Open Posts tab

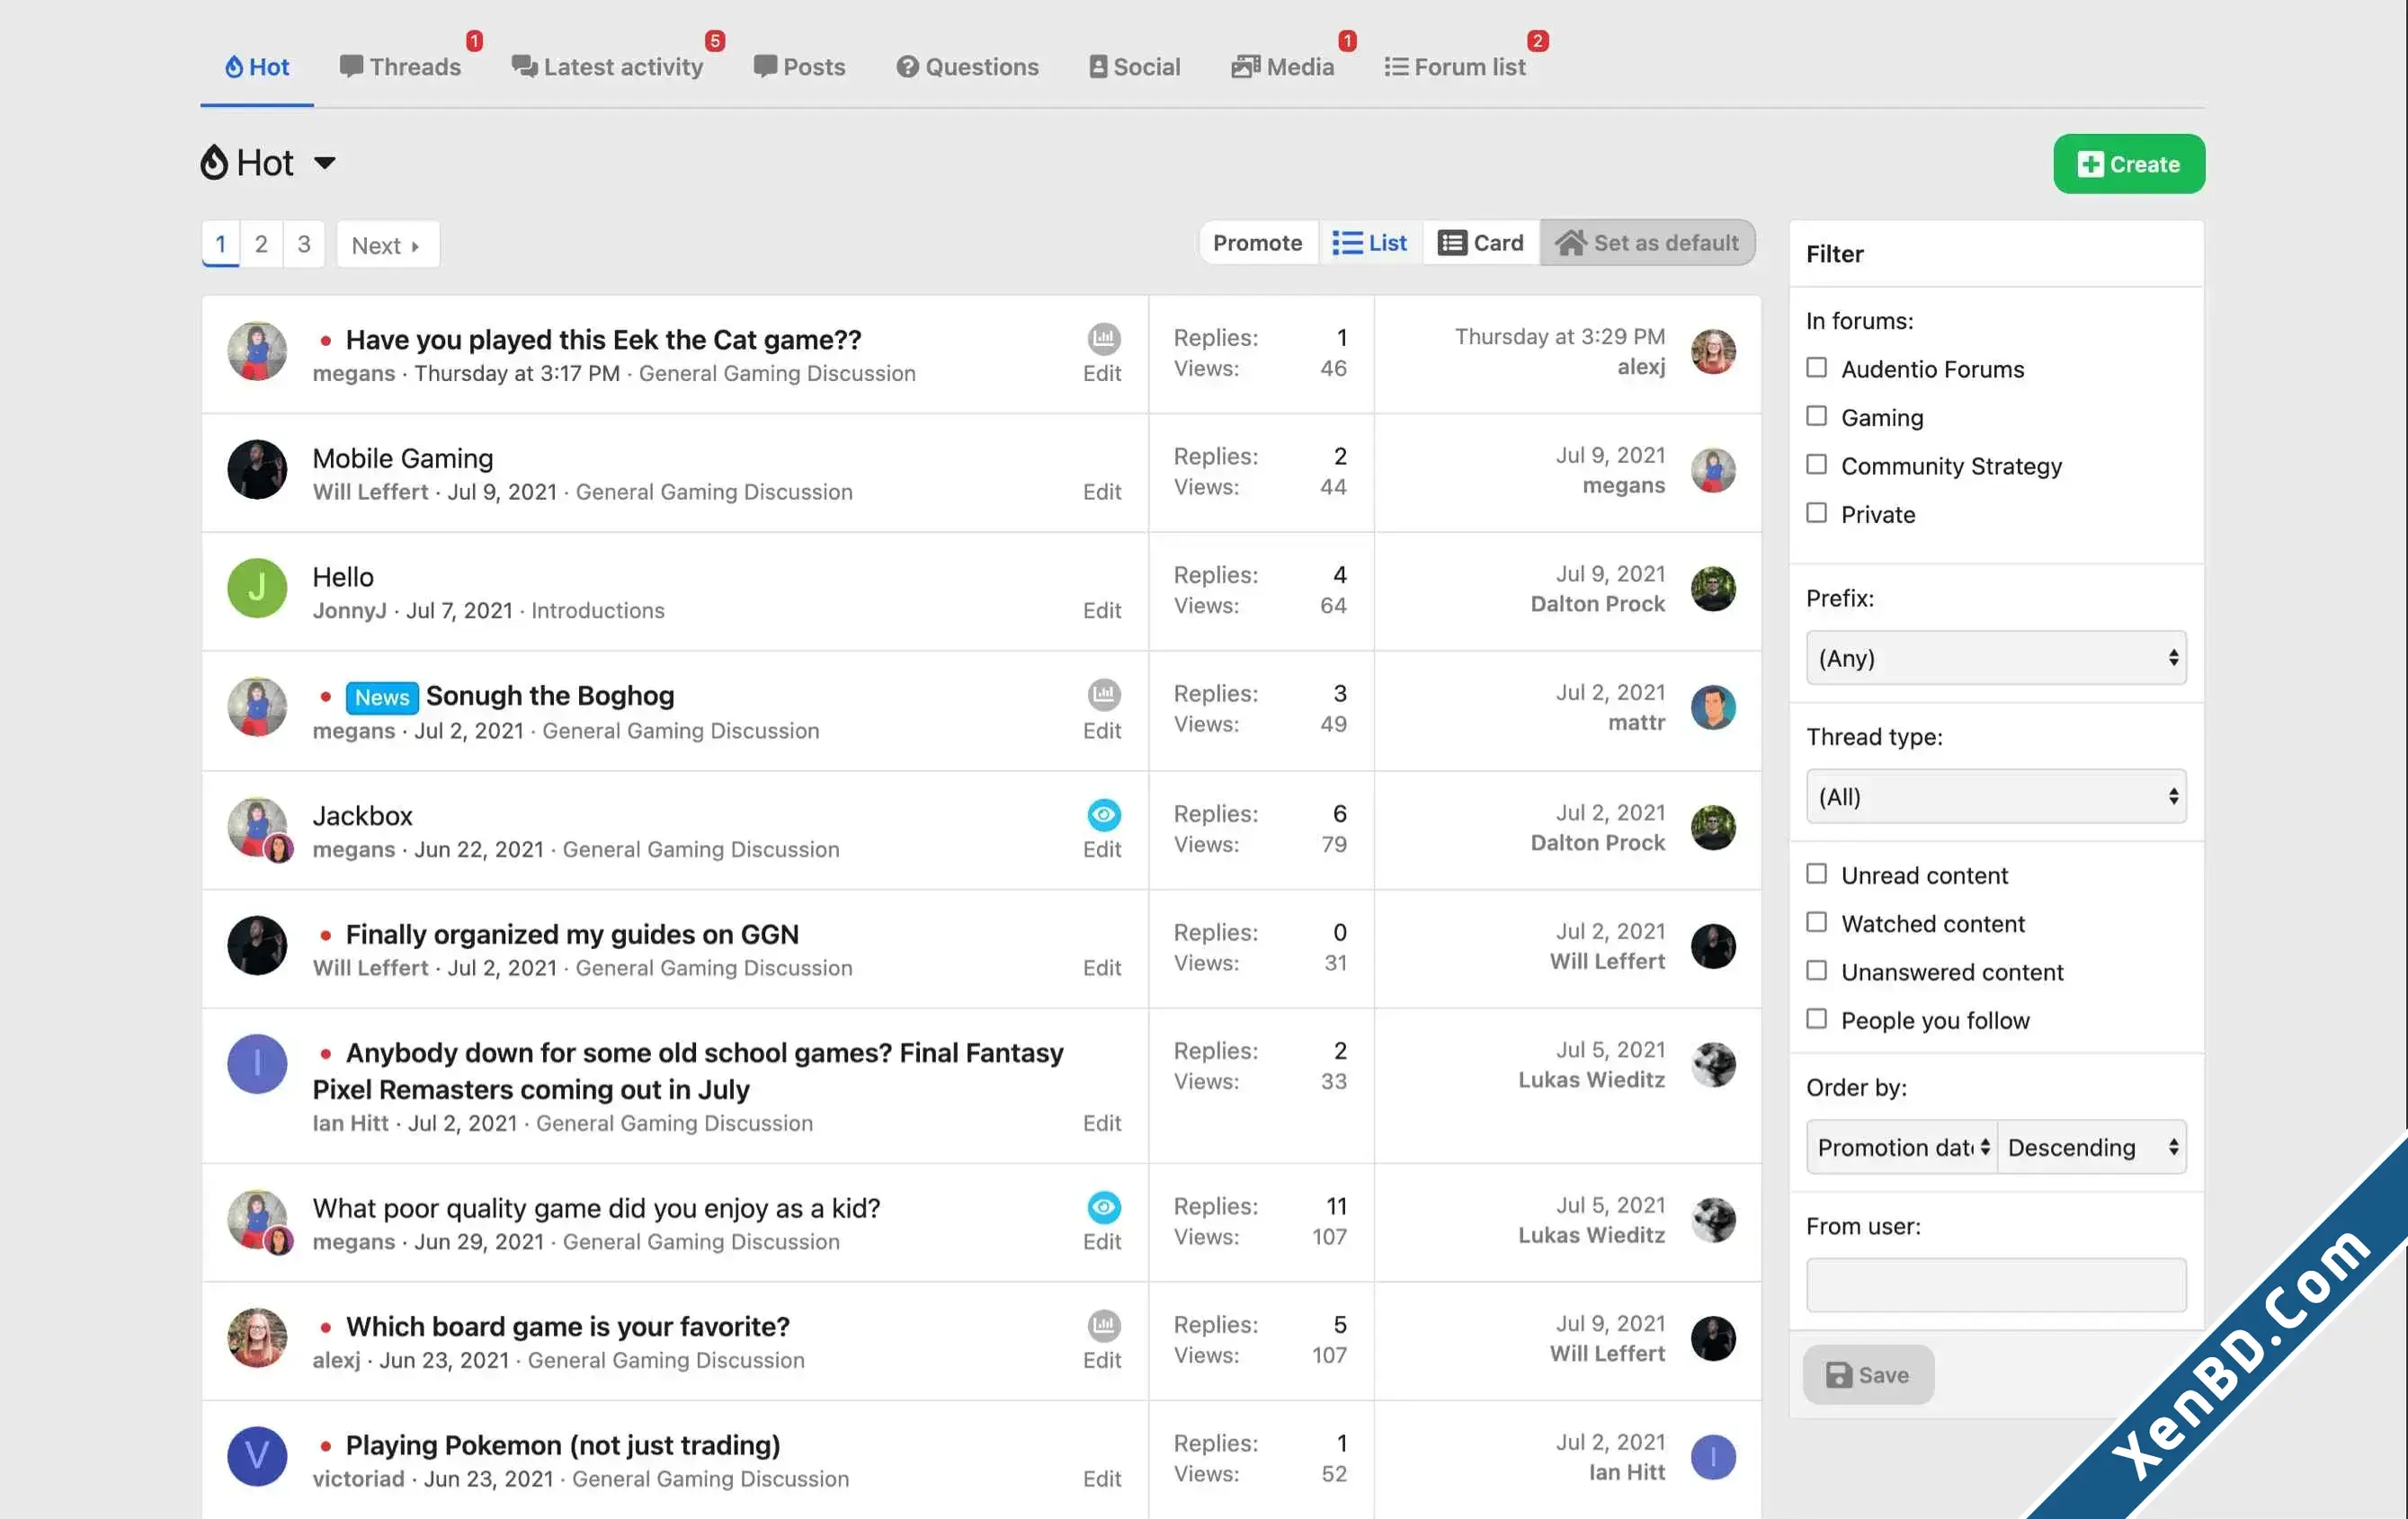(799, 66)
